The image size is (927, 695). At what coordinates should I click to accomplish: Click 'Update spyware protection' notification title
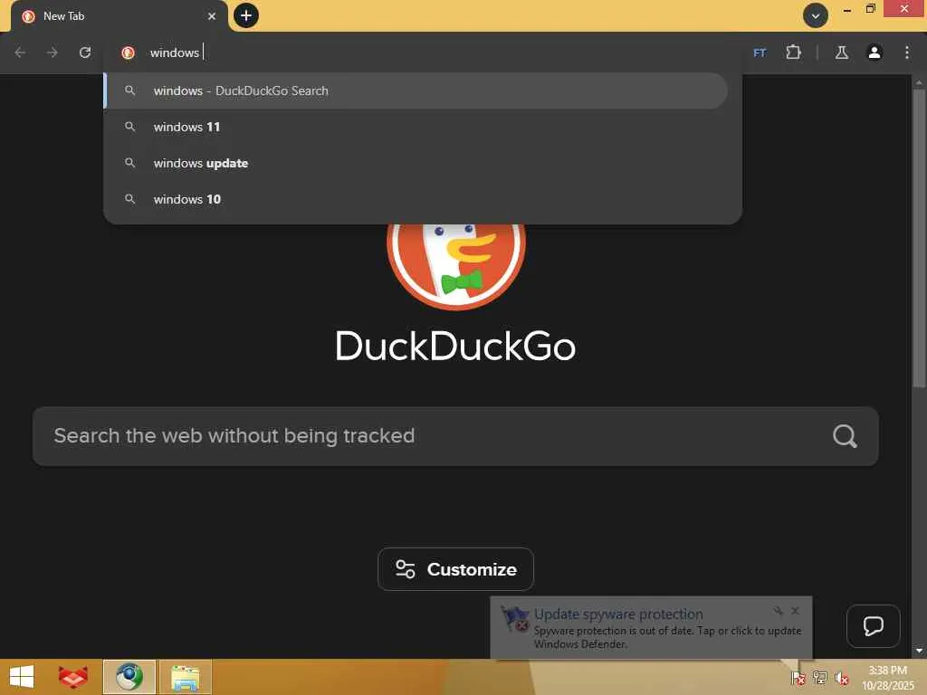tap(618, 614)
